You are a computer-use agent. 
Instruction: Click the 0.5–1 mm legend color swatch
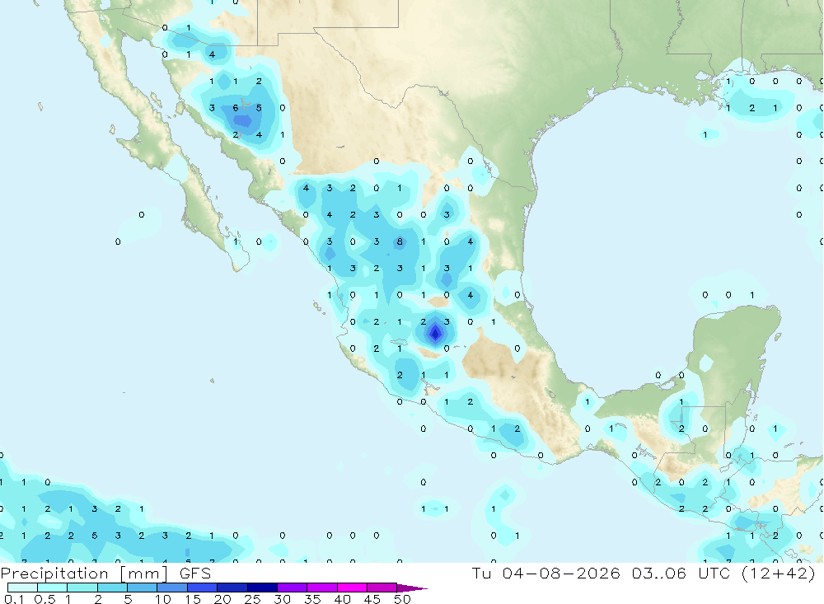(53, 588)
